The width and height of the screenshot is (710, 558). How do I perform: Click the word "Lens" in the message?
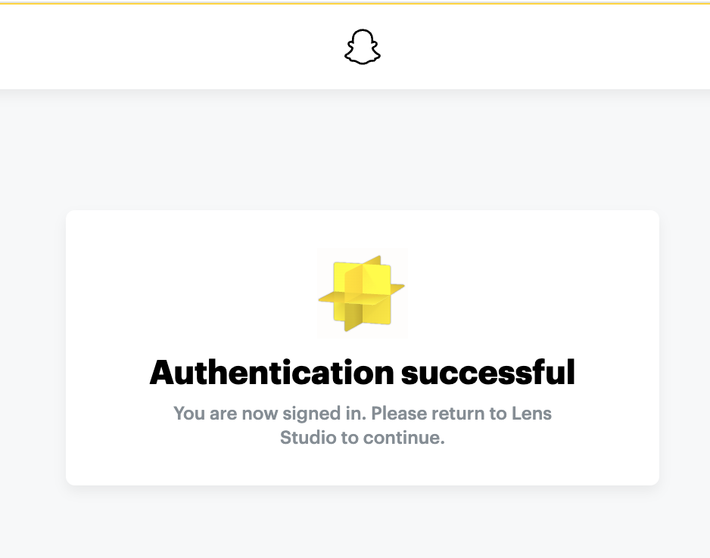point(534,414)
